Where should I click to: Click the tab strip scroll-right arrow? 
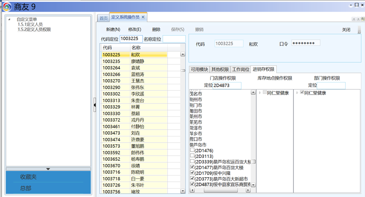point(358,19)
